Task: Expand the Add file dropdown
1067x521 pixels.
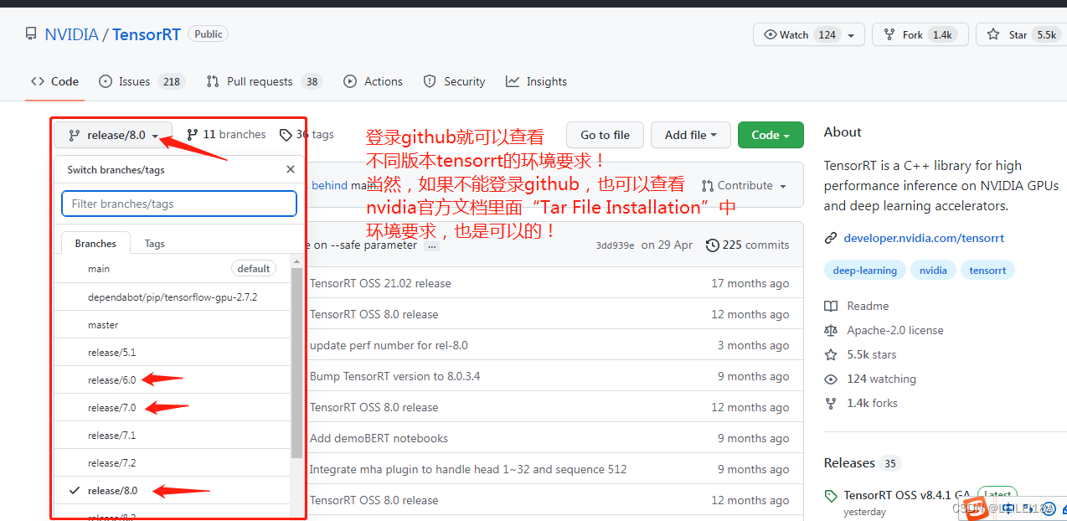Action: [x=690, y=135]
